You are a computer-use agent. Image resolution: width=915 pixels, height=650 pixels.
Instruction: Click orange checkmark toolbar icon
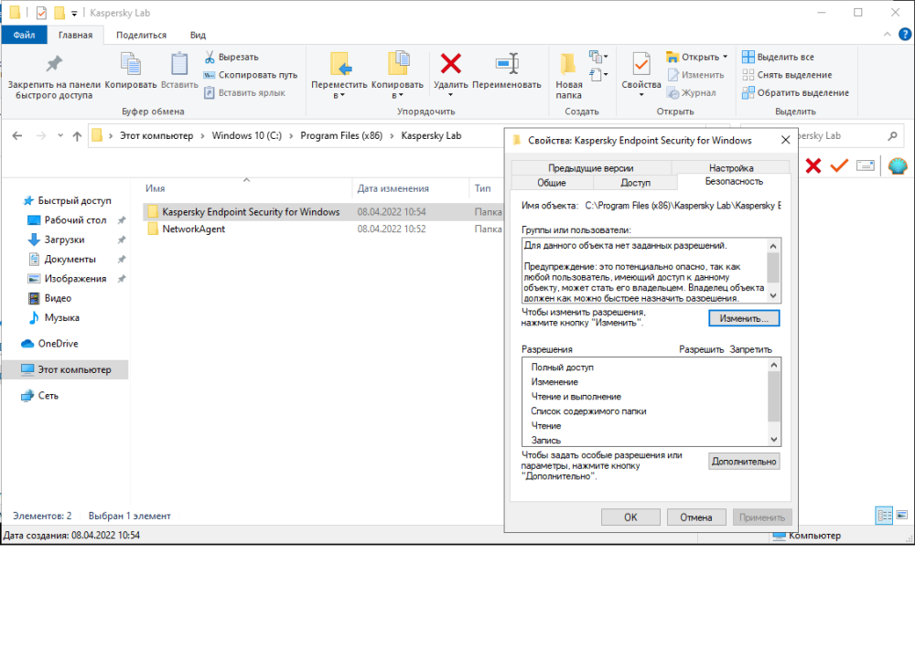839,166
